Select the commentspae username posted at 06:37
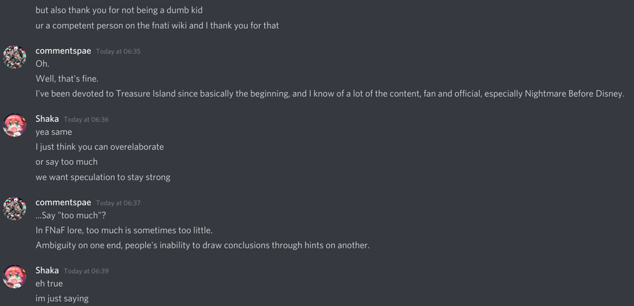Image resolution: width=634 pixels, height=306 pixels. click(63, 203)
